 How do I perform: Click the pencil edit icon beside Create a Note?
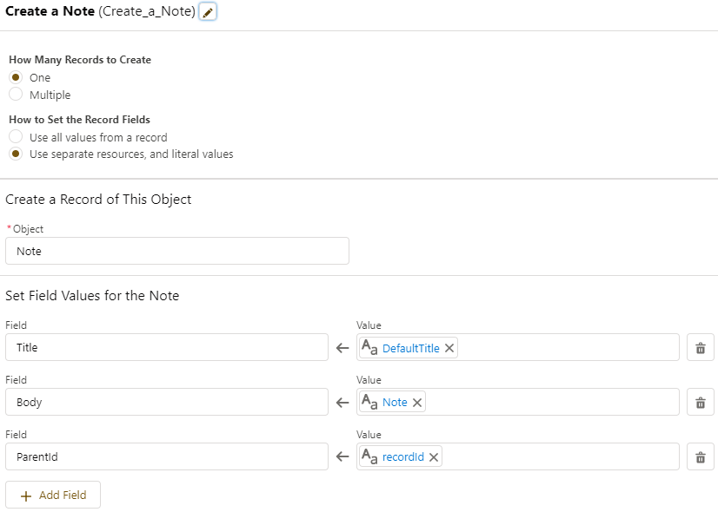tap(208, 12)
